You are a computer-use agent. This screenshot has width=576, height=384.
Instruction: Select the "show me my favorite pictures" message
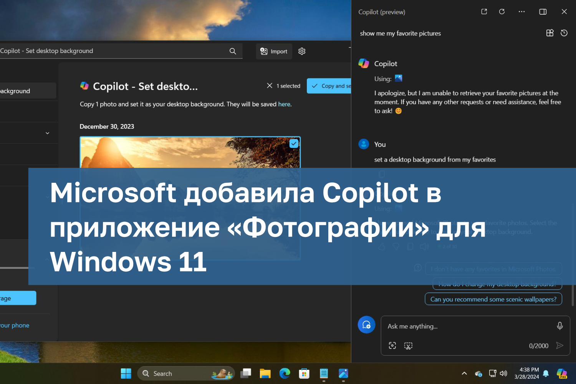pos(401,33)
